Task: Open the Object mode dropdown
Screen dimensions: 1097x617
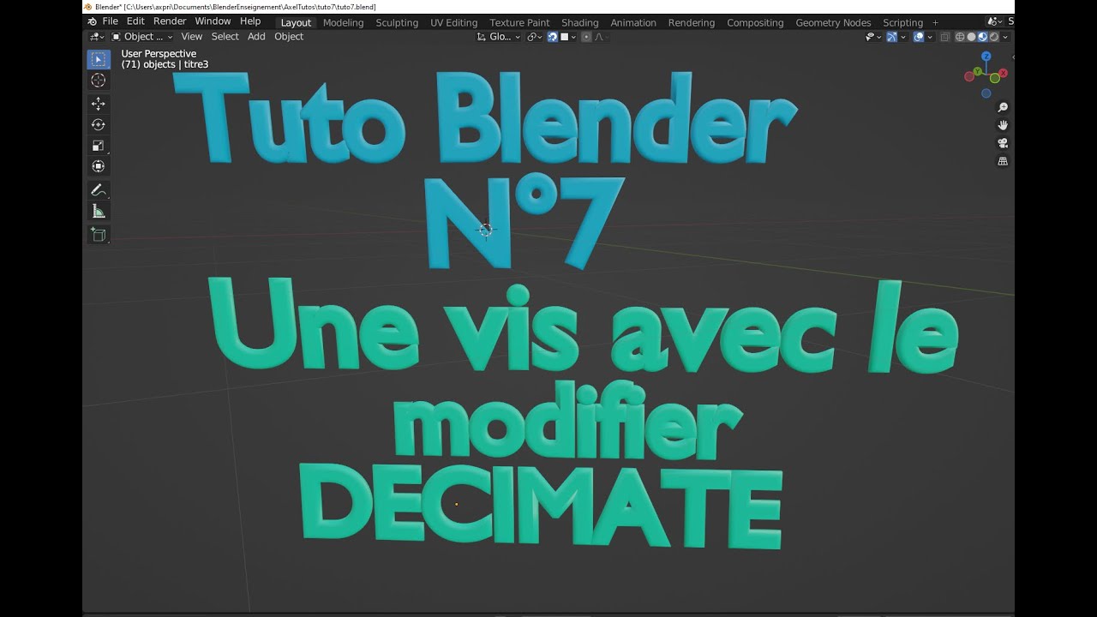Action: click(x=141, y=37)
